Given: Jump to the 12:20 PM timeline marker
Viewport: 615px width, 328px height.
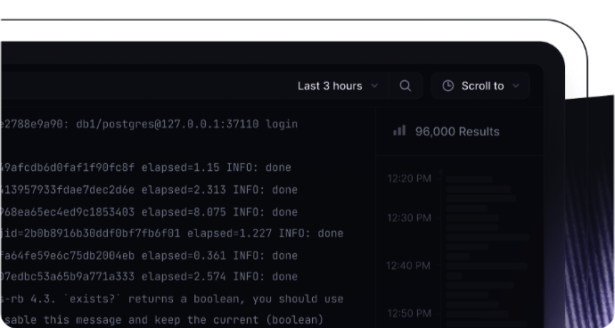Looking at the screenshot, I should pos(409,178).
